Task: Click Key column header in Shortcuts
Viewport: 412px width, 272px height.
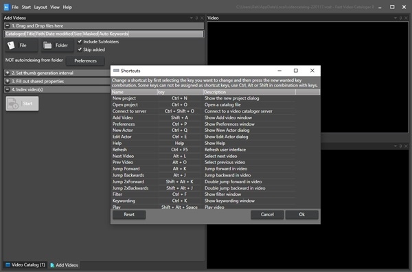Action: point(180,92)
